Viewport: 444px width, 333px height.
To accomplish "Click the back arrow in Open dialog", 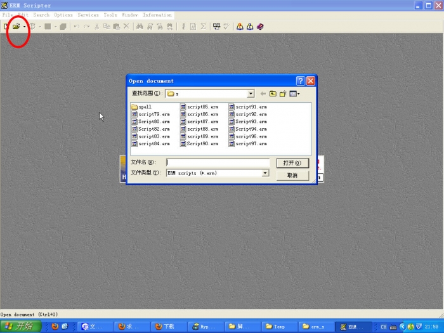I will pyautogui.click(x=263, y=94).
